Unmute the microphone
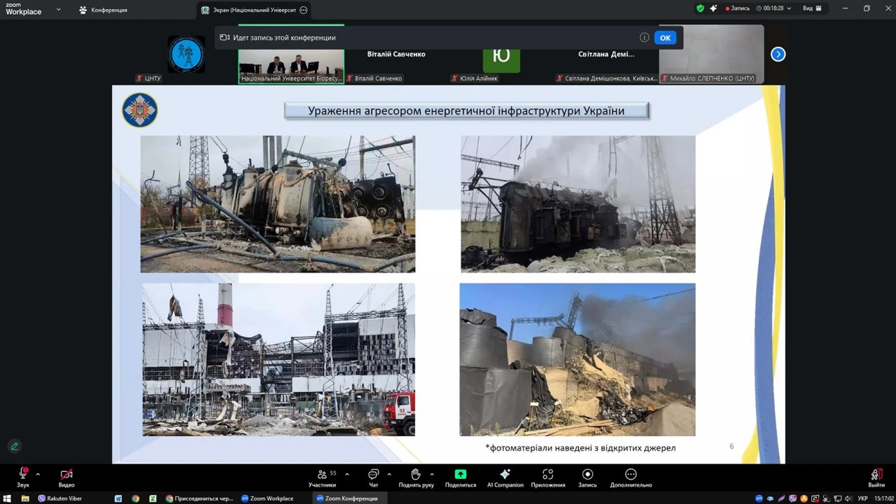Image resolution: width=896 pixels, height=504 pixels. tap(23, 475)
